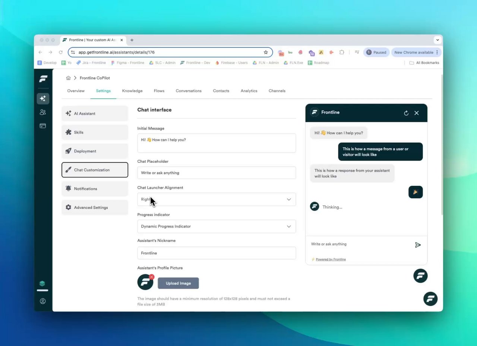Open the All Bookmarks folder

[424, 63]
